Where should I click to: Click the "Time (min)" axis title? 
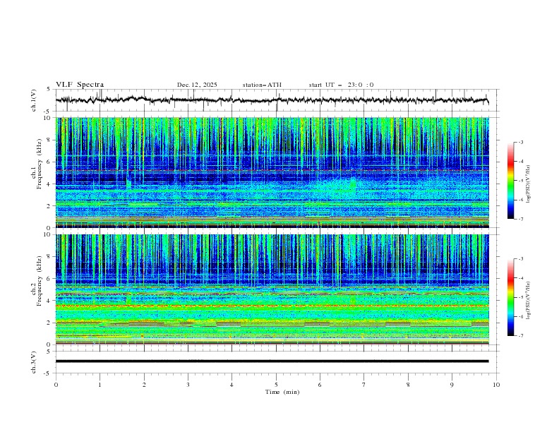tap(282, 392)
